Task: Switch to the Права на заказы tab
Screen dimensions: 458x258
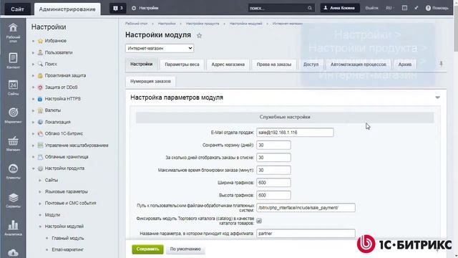Action: click(x=274, y=64)
